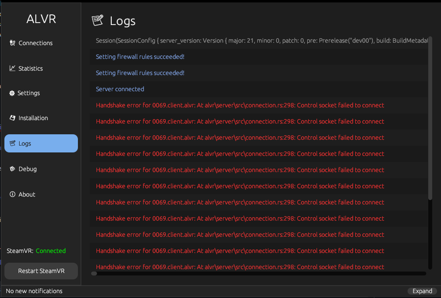441x298 pixels.
Task: Click the Logs page header pencil icon
Action: click(x=97, y=20)
